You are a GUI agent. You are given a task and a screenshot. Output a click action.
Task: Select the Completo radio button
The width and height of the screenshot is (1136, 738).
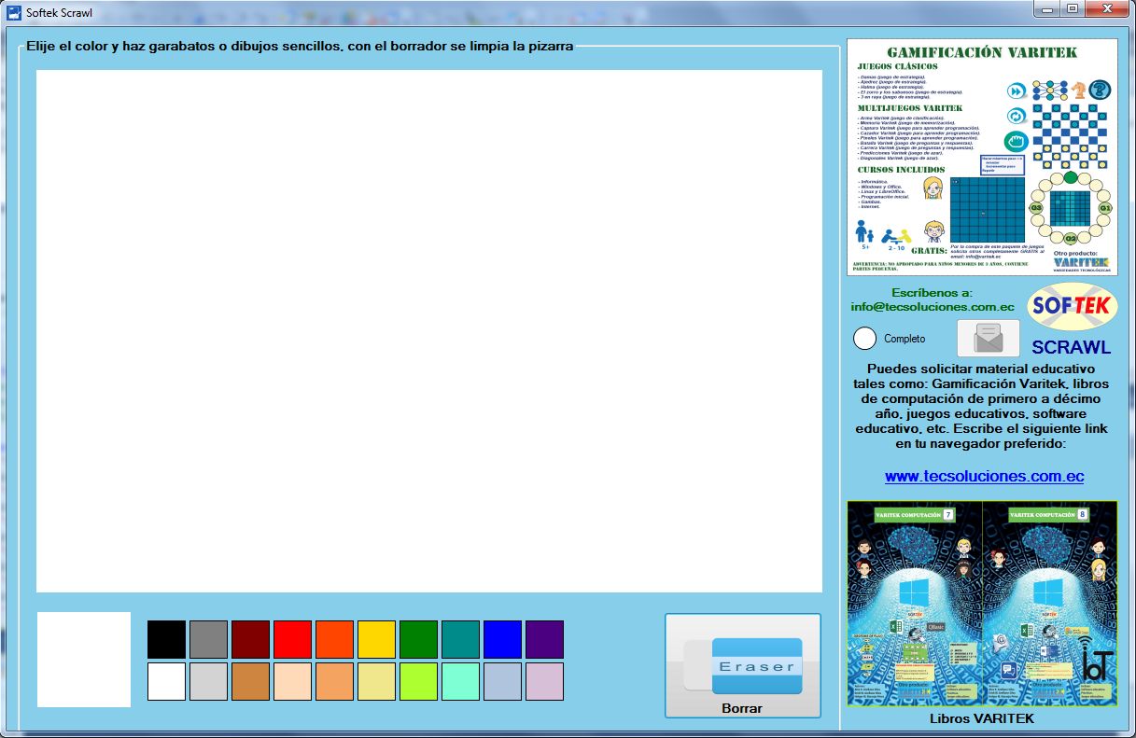pos(865,339)
